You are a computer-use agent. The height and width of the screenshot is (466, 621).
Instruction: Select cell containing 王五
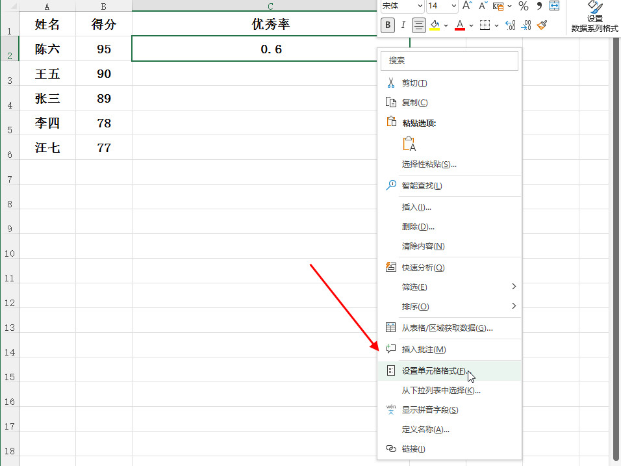pos(47,73)
